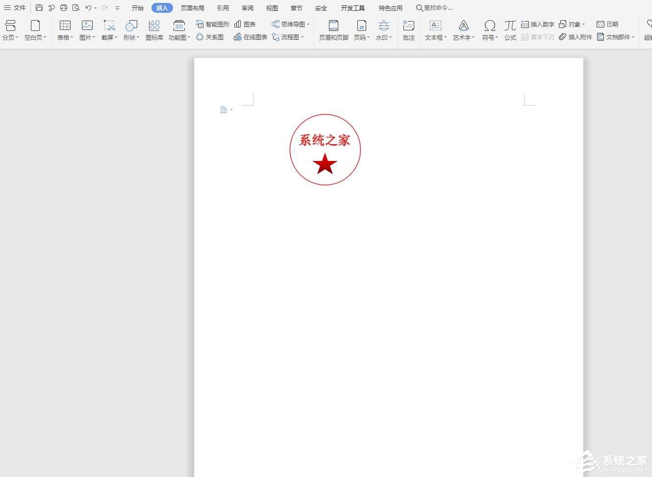The image size is (652, 477).
Task: Open the 页面布局 page layout tab
Action: [192, 8]
